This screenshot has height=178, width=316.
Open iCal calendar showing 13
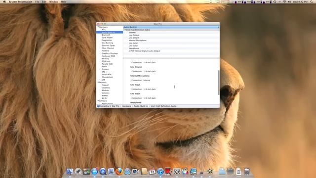click(x=152, y=172)
